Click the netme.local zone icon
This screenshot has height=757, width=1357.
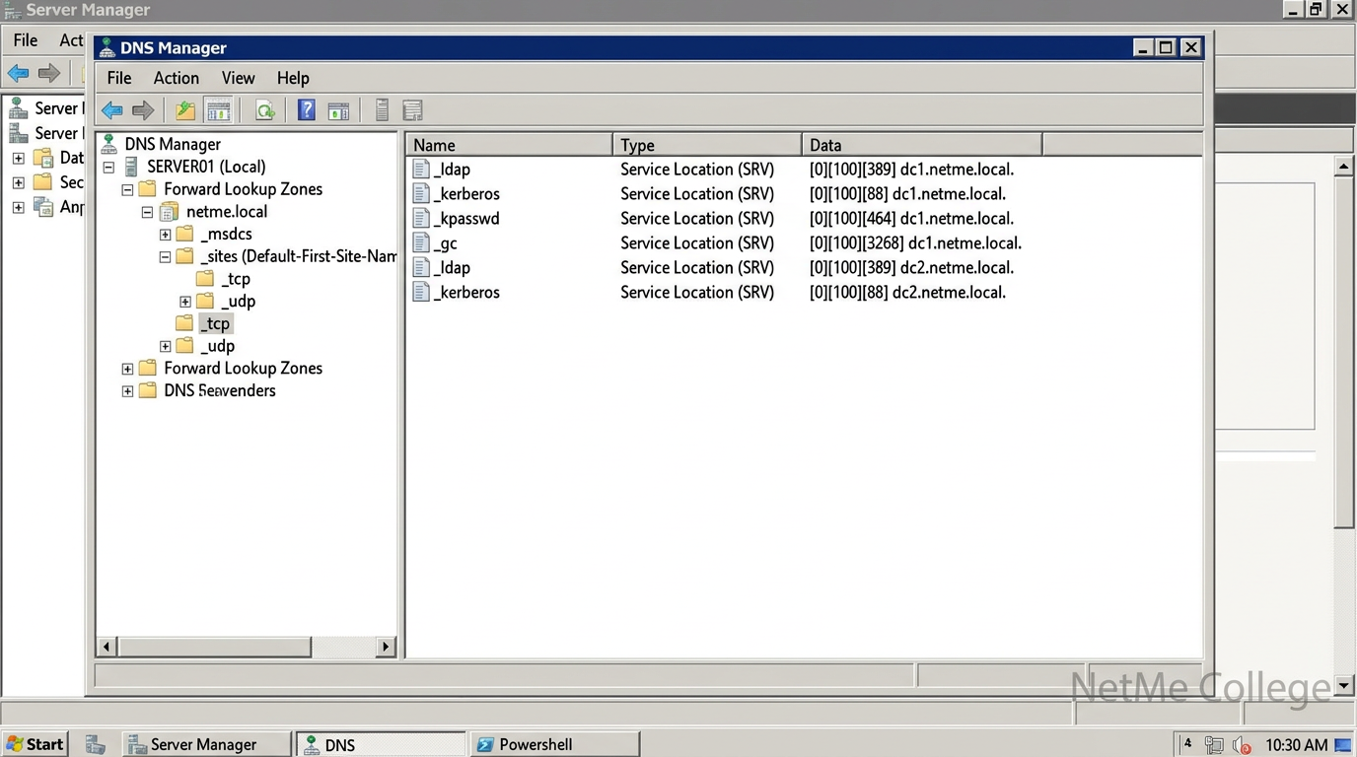click(169, 212)
